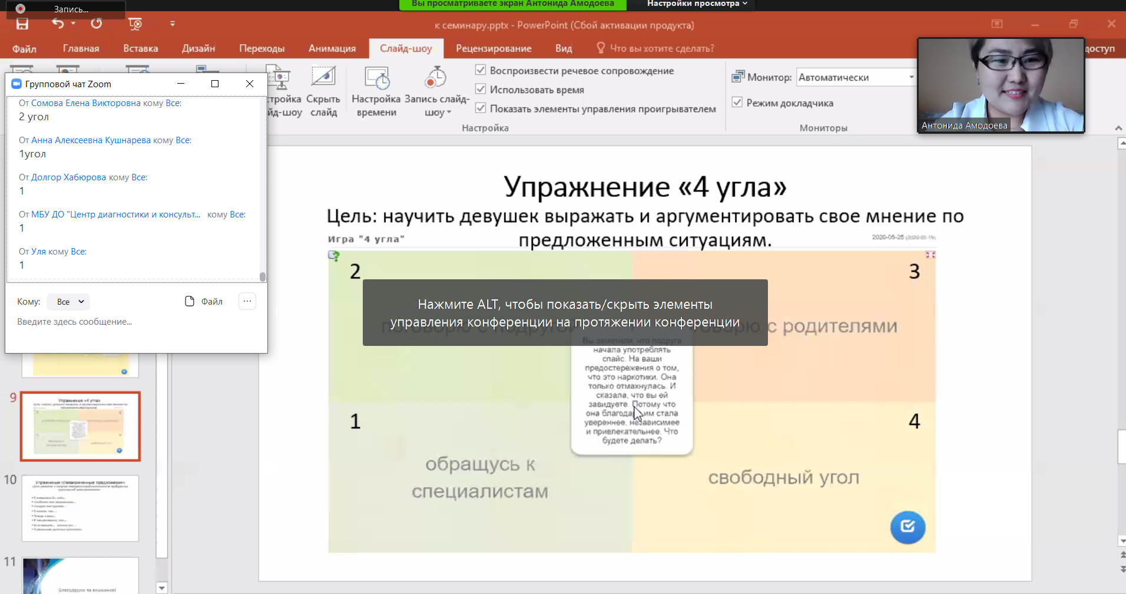Click the blue check button on slide
The height and width of the screenshot is (594, 1126).
point(908,527)
